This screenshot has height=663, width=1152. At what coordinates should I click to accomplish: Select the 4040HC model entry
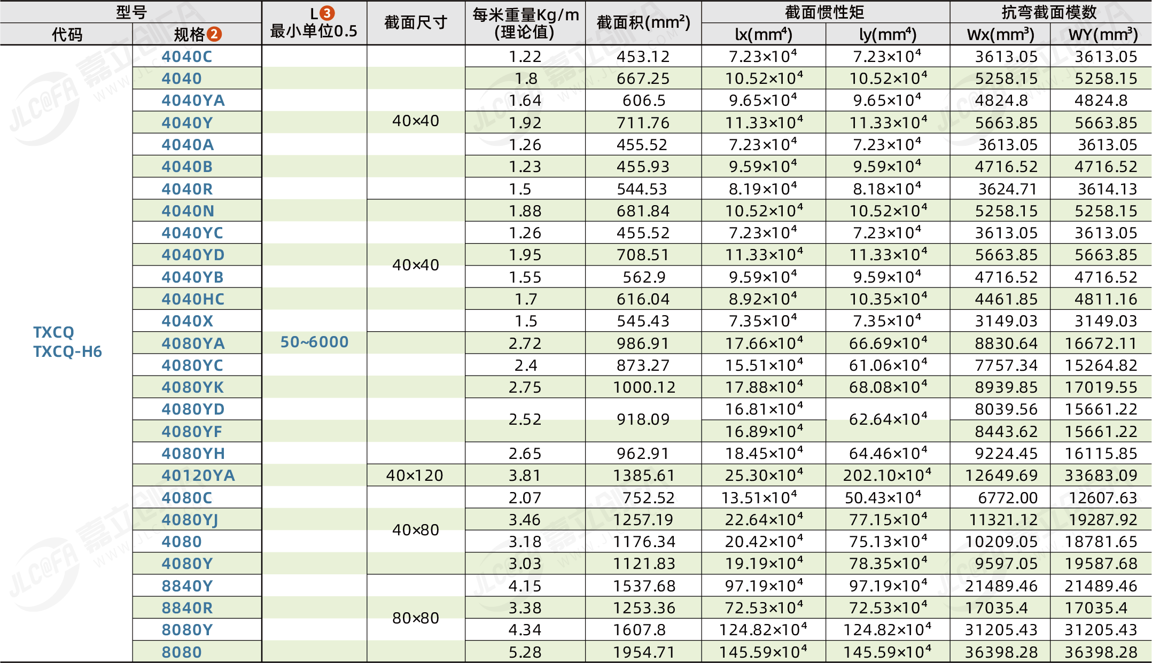click(x=193, y=299)
